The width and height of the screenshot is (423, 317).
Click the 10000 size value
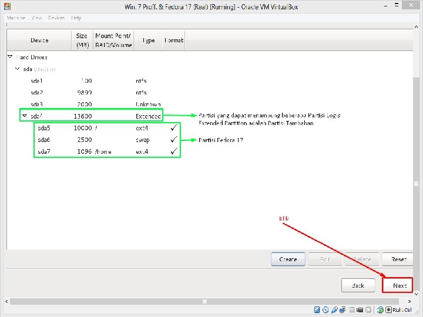coord(83,128)
